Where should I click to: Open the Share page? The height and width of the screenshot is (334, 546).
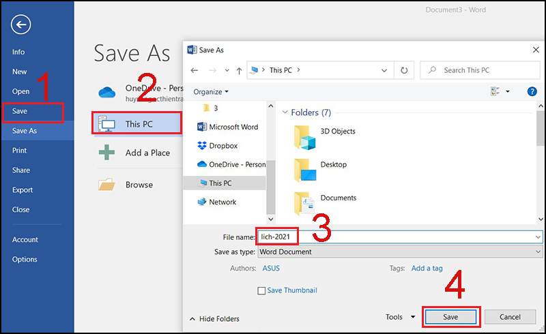coord(21,170)
